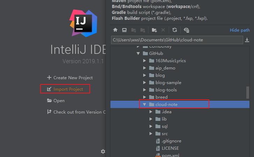Image resolution: width=254 pixels, height=157 pixels.
Task: Click the .gitignore file icon
Action: (x=158, y=141)
